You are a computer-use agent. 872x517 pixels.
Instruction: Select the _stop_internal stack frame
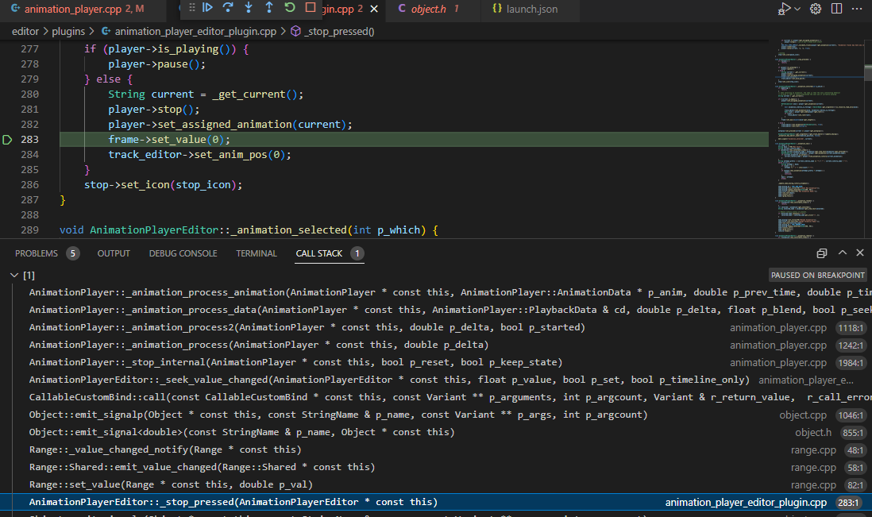pyautogui.click(x=436, y=362)
